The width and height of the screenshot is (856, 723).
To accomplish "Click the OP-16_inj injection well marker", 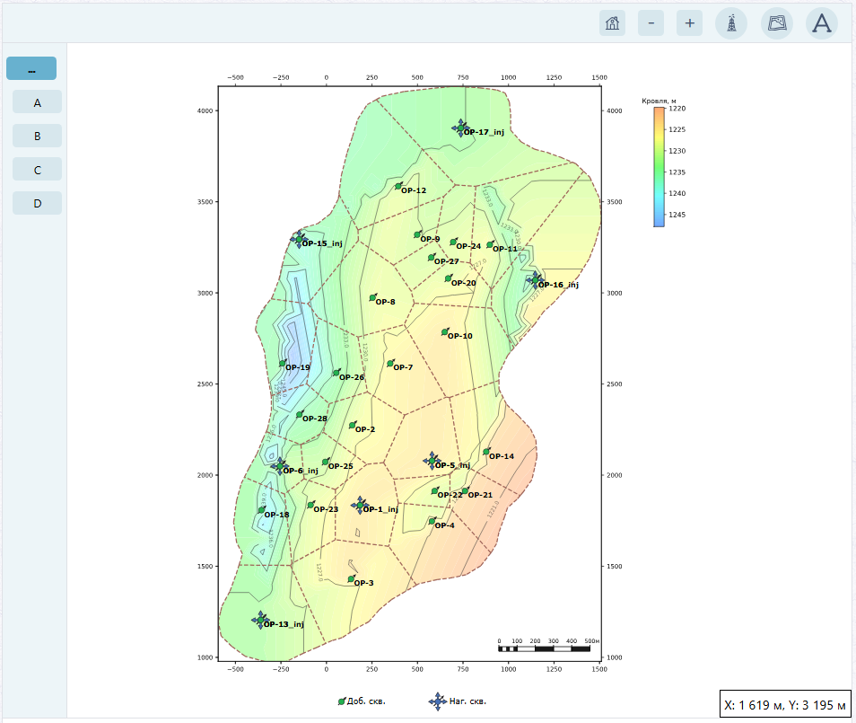I will coord(535,280).
